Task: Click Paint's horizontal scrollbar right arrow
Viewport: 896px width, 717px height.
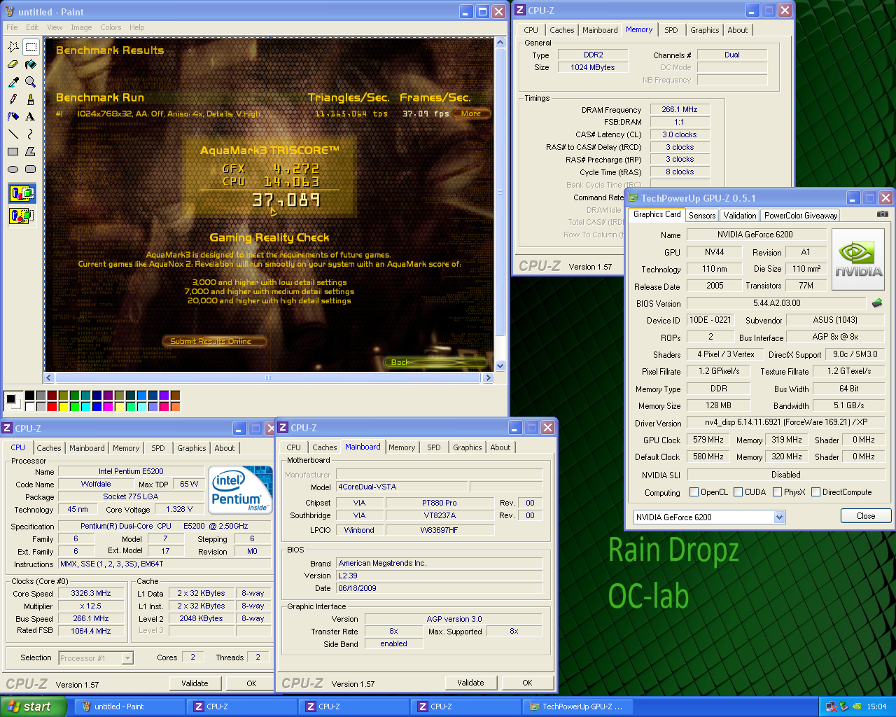Action: [x=488, y=377]
